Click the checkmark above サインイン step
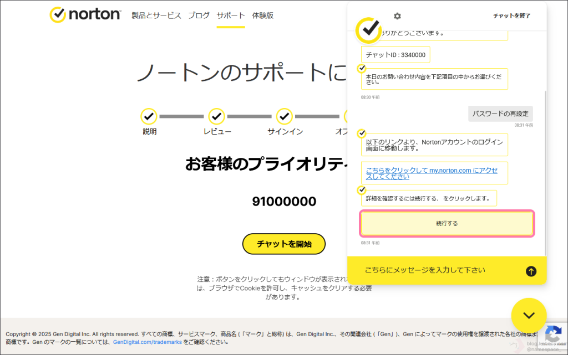 [x=285, y=116]
